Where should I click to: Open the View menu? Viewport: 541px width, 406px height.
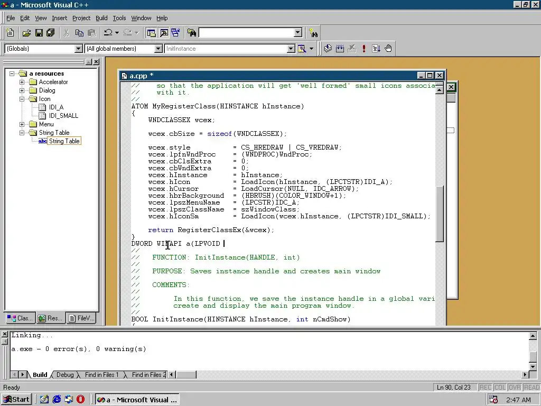point(41,18)
